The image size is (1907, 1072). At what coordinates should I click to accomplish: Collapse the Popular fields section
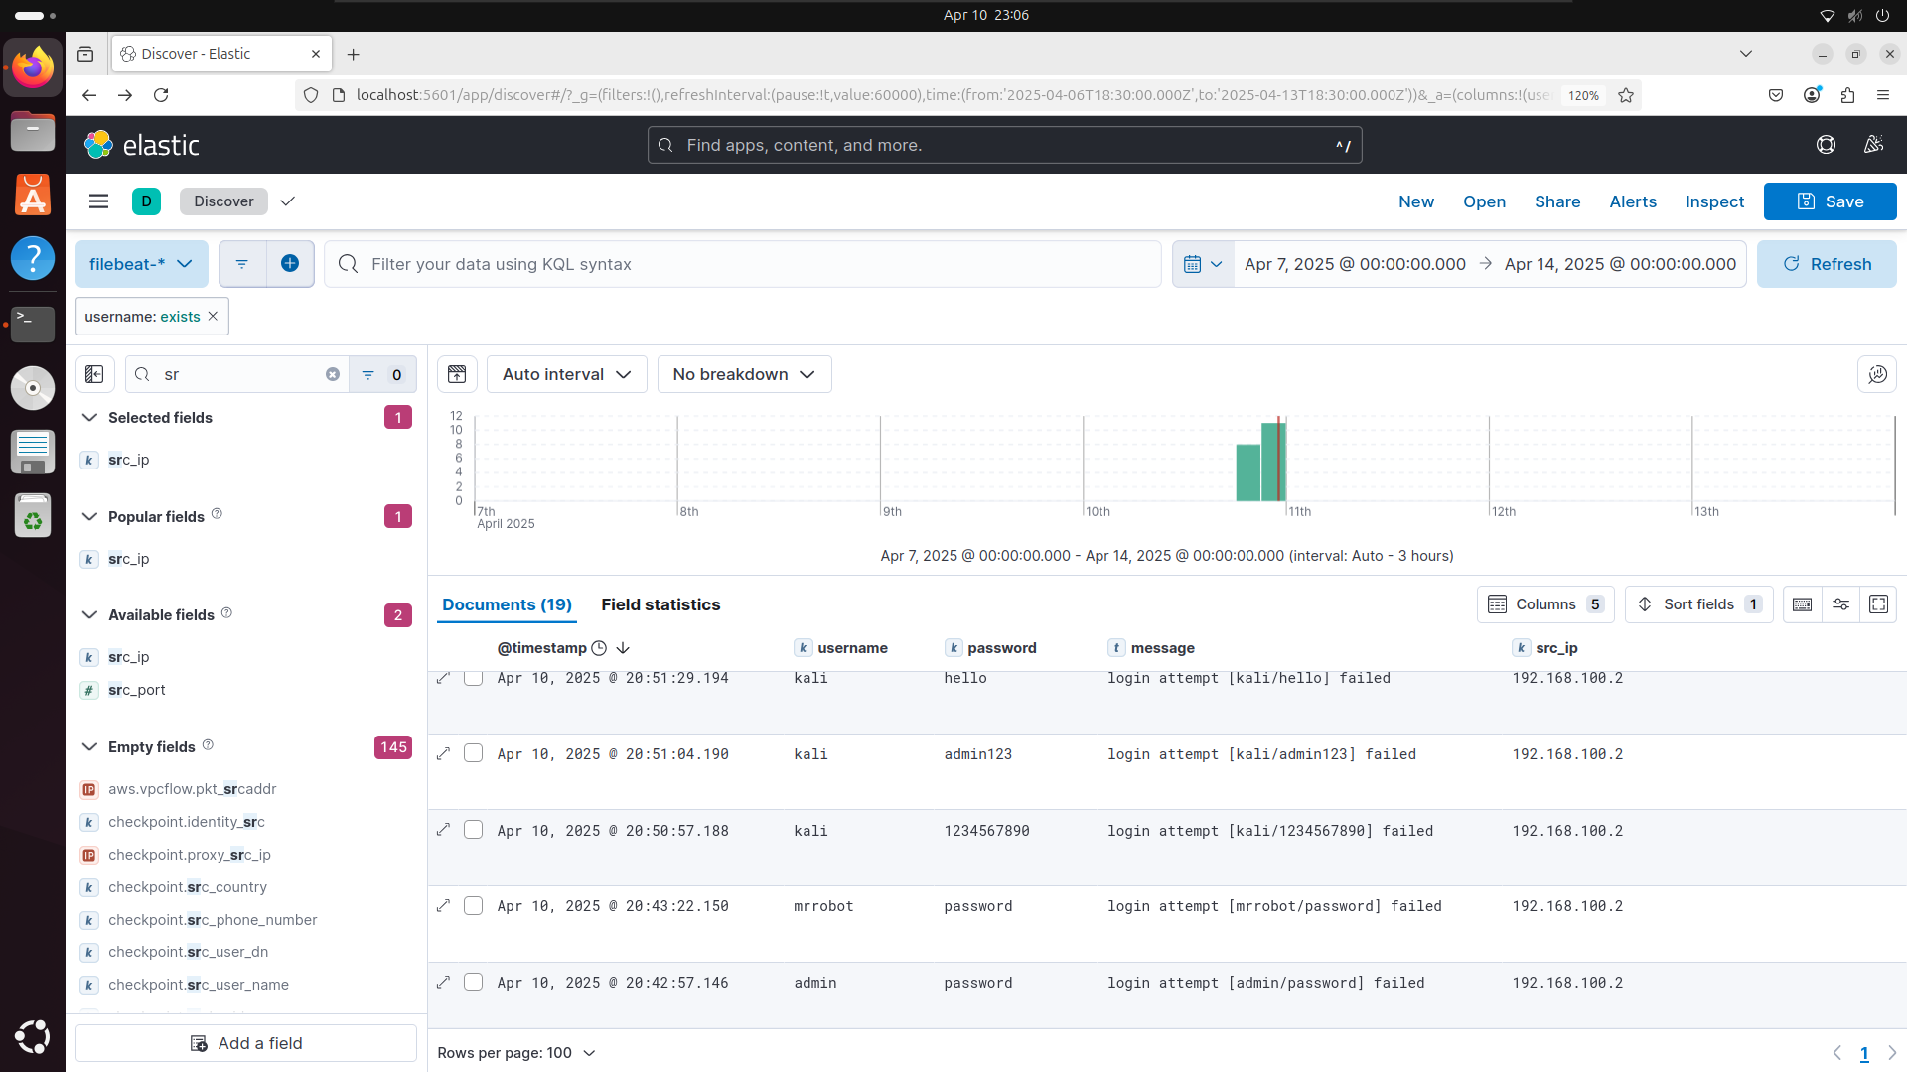pyautogui.click(x=89, y=517)
